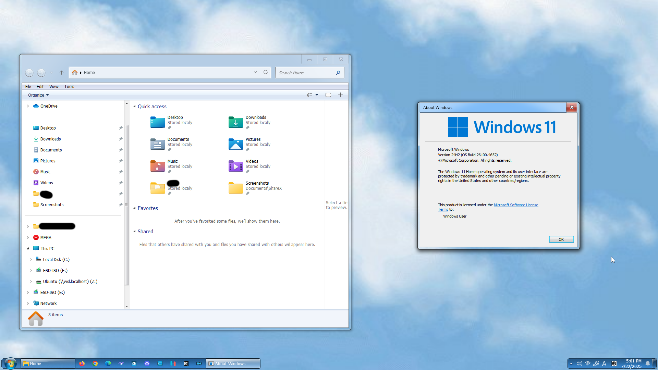Image resolution: width=658 pixels, height=370 pixels.
Task: Click the Home icon in the address bar
Action: (75, 73)
